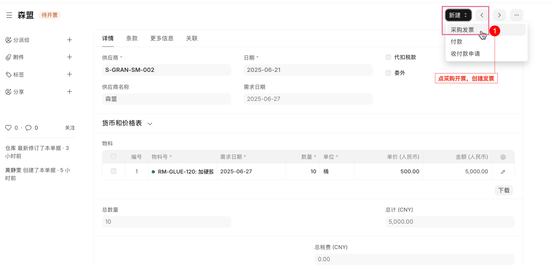The image size is (552, 265).
Task: Click the plus icon beside 分派给
Action: pyautogui.click(x=69, y=40)
